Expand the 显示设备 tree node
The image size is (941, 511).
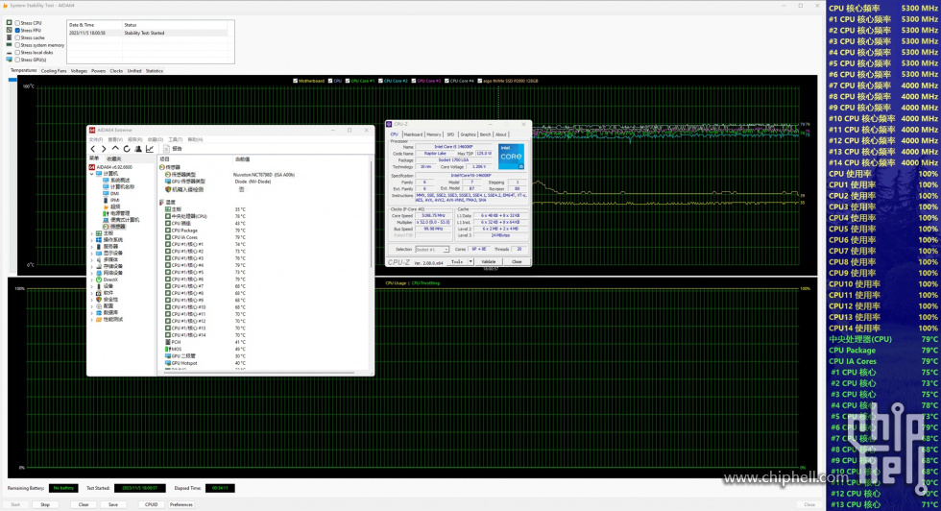pos(92,253)
